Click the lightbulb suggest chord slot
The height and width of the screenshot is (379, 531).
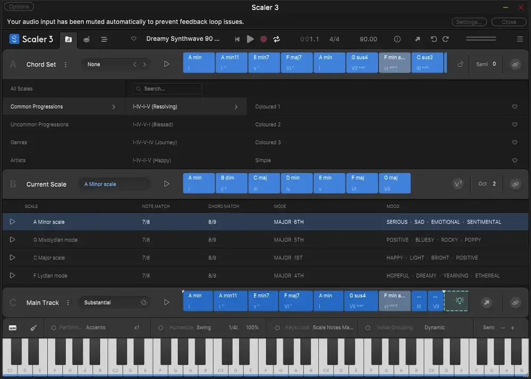pos(456,301)
